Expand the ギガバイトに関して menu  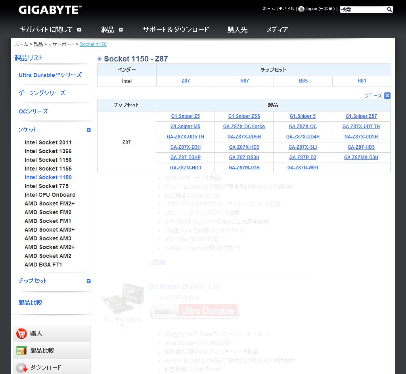[79, 30]
